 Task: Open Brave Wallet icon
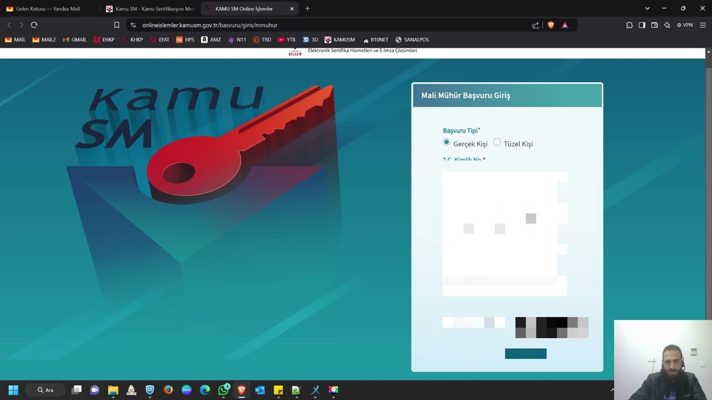[x=654, y=25]
